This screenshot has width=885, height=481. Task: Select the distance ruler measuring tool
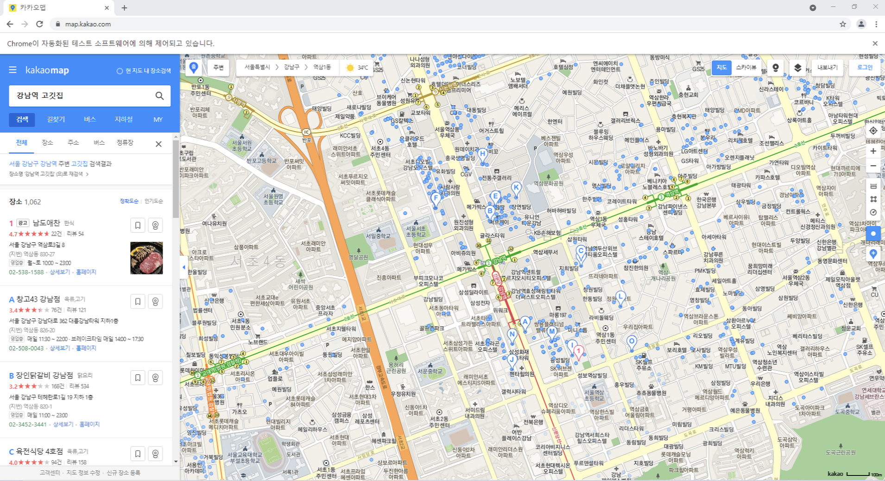[x=873, y=186]
